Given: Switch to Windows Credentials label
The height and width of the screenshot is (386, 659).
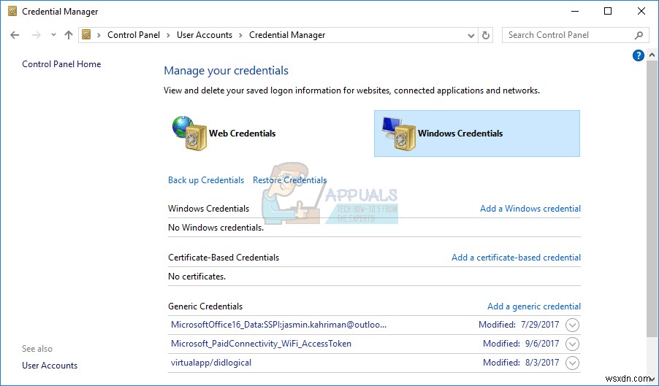Looking at the screenshot, I should tap(460, 134).
